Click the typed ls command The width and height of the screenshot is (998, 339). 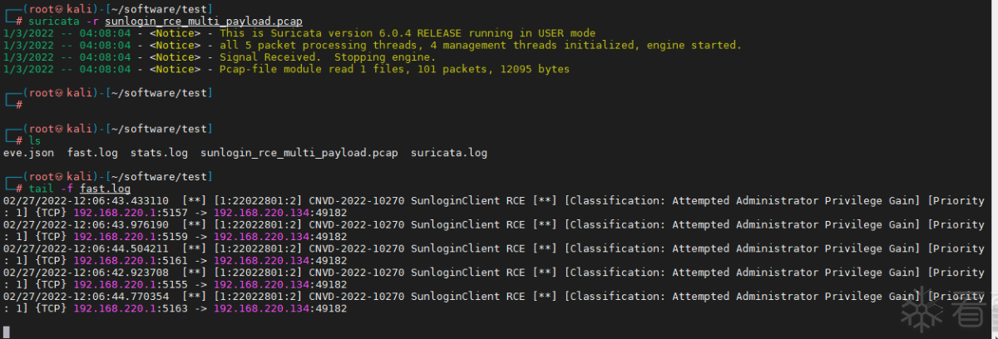coord(34,140)
